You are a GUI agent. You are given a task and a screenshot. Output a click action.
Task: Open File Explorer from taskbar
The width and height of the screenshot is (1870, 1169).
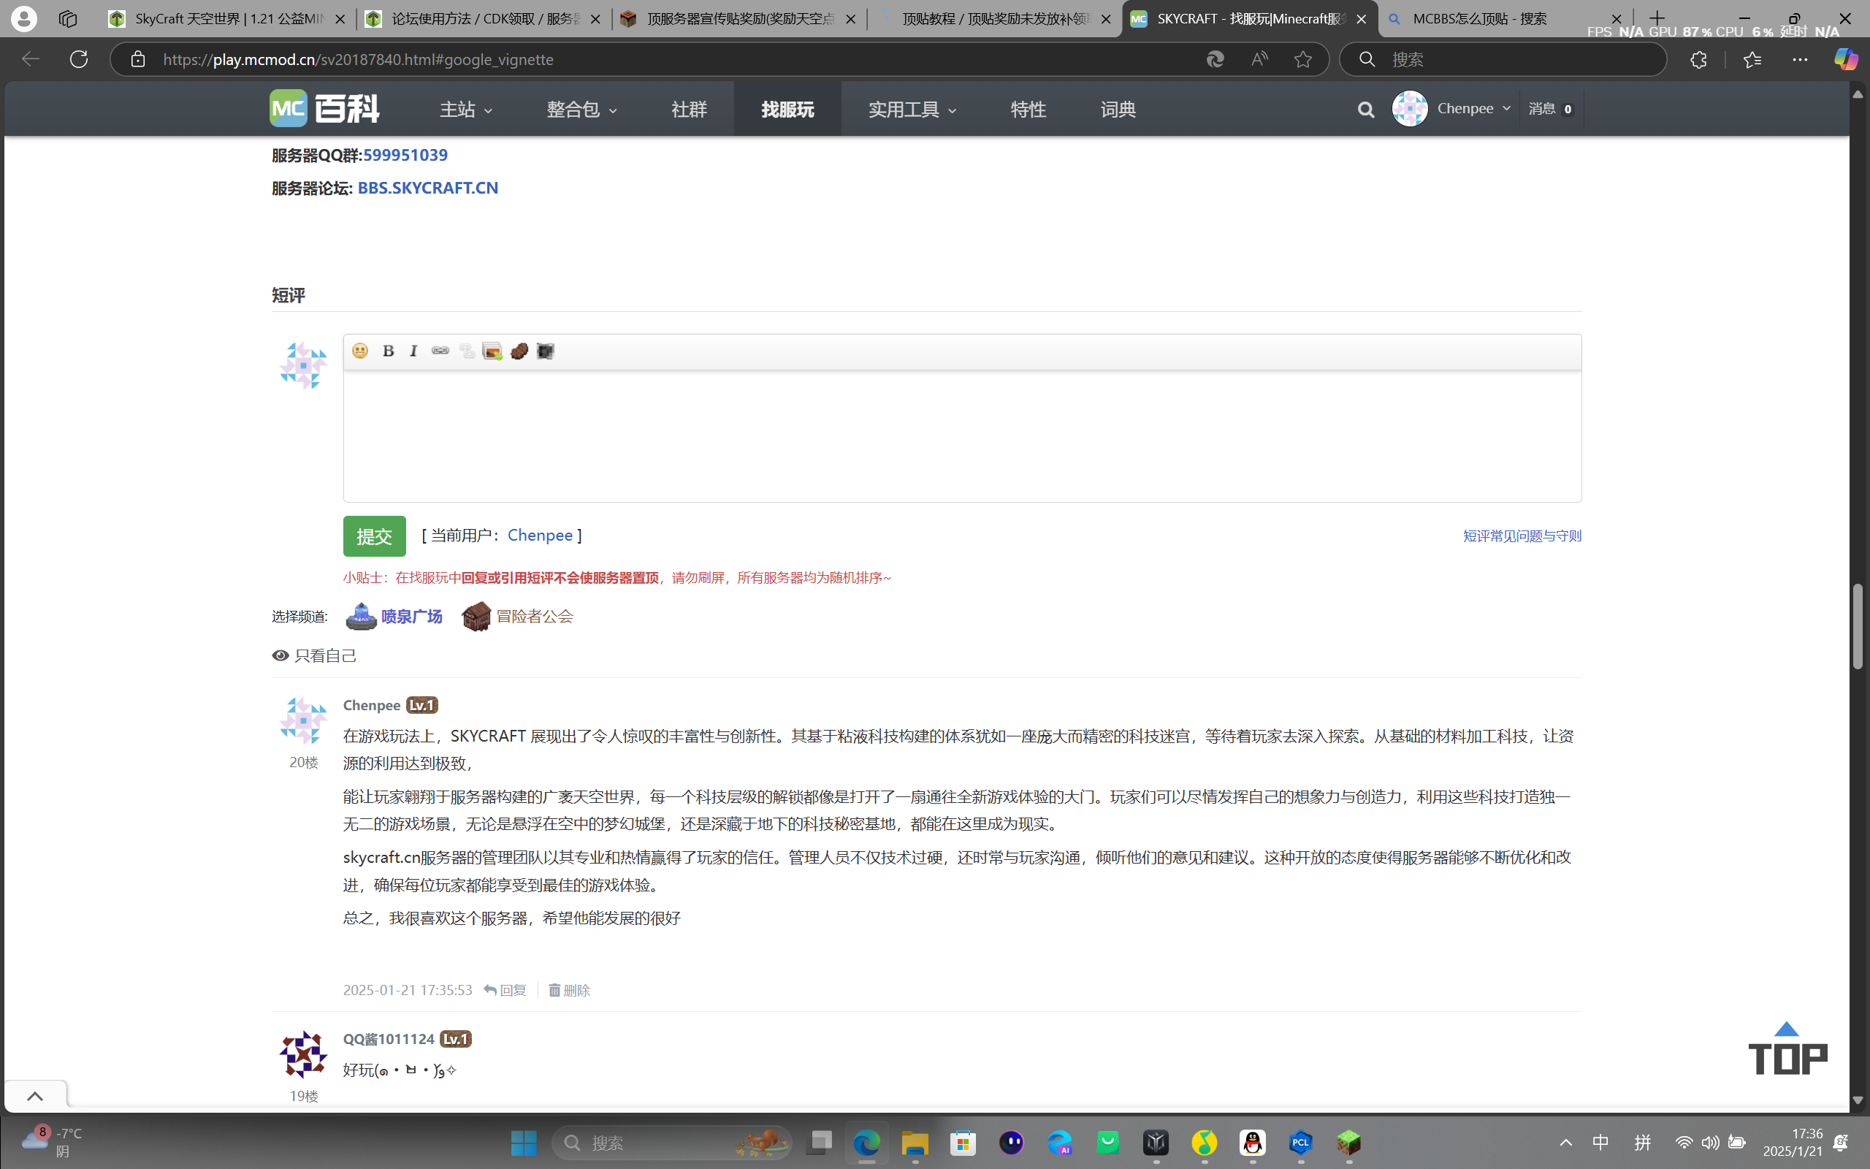coord(915,1143)
